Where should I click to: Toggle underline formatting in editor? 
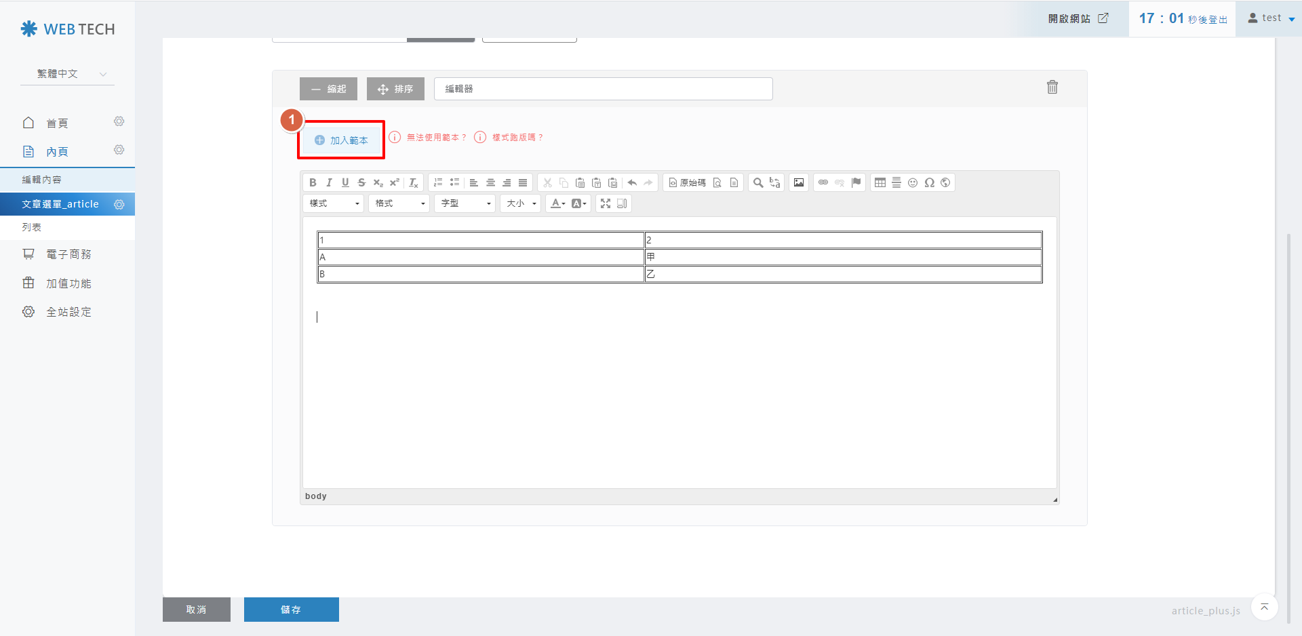point(345,182)
